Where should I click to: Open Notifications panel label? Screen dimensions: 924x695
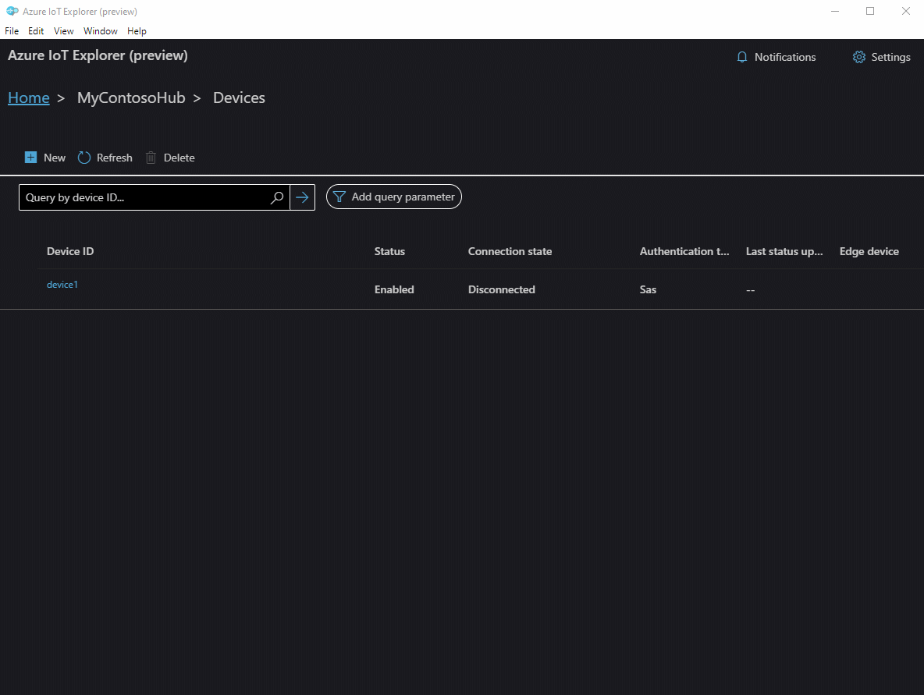[x=785, y=57]
